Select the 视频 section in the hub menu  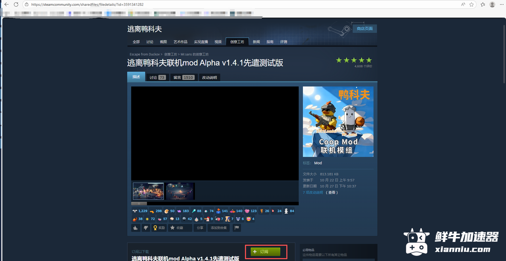pyautogui.click(x=218, y=42)
